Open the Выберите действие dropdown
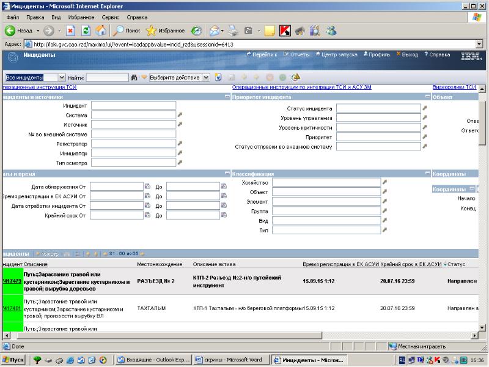This screenshot has height=367, width=489. pos(206,78)
